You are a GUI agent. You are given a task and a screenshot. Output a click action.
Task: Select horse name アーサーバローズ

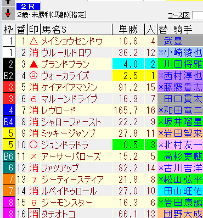point(71,156)
